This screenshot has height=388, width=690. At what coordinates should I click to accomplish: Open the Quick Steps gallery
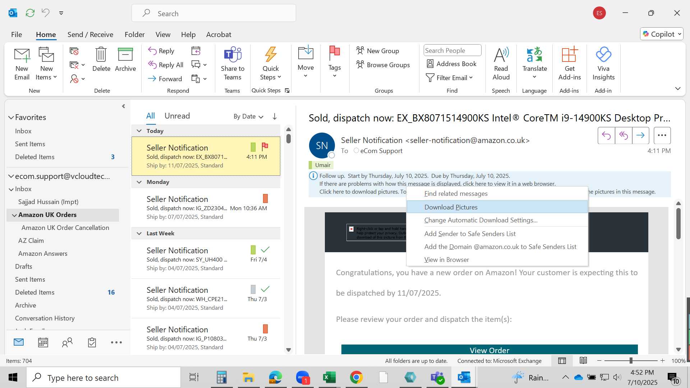point(271,64)
